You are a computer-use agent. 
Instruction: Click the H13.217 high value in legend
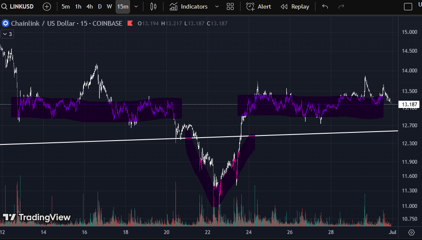[172, 24]
